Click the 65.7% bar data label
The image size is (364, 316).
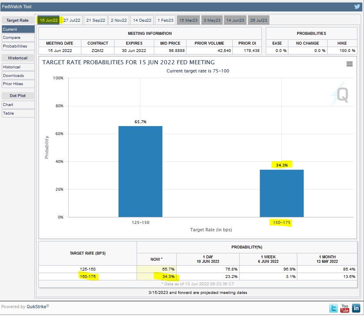tap(140, 122)
